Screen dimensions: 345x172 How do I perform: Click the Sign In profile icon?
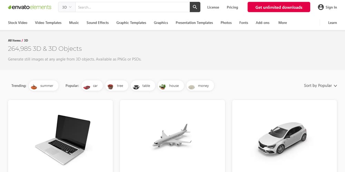tap(321, 7)
